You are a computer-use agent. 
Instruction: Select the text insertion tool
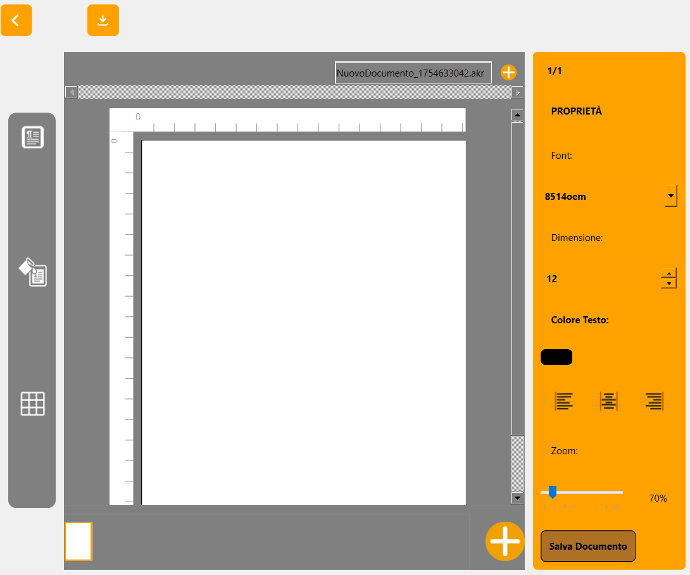pos(32,137)
